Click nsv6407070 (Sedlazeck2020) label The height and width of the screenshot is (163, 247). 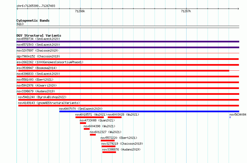[x=81, y=109]
